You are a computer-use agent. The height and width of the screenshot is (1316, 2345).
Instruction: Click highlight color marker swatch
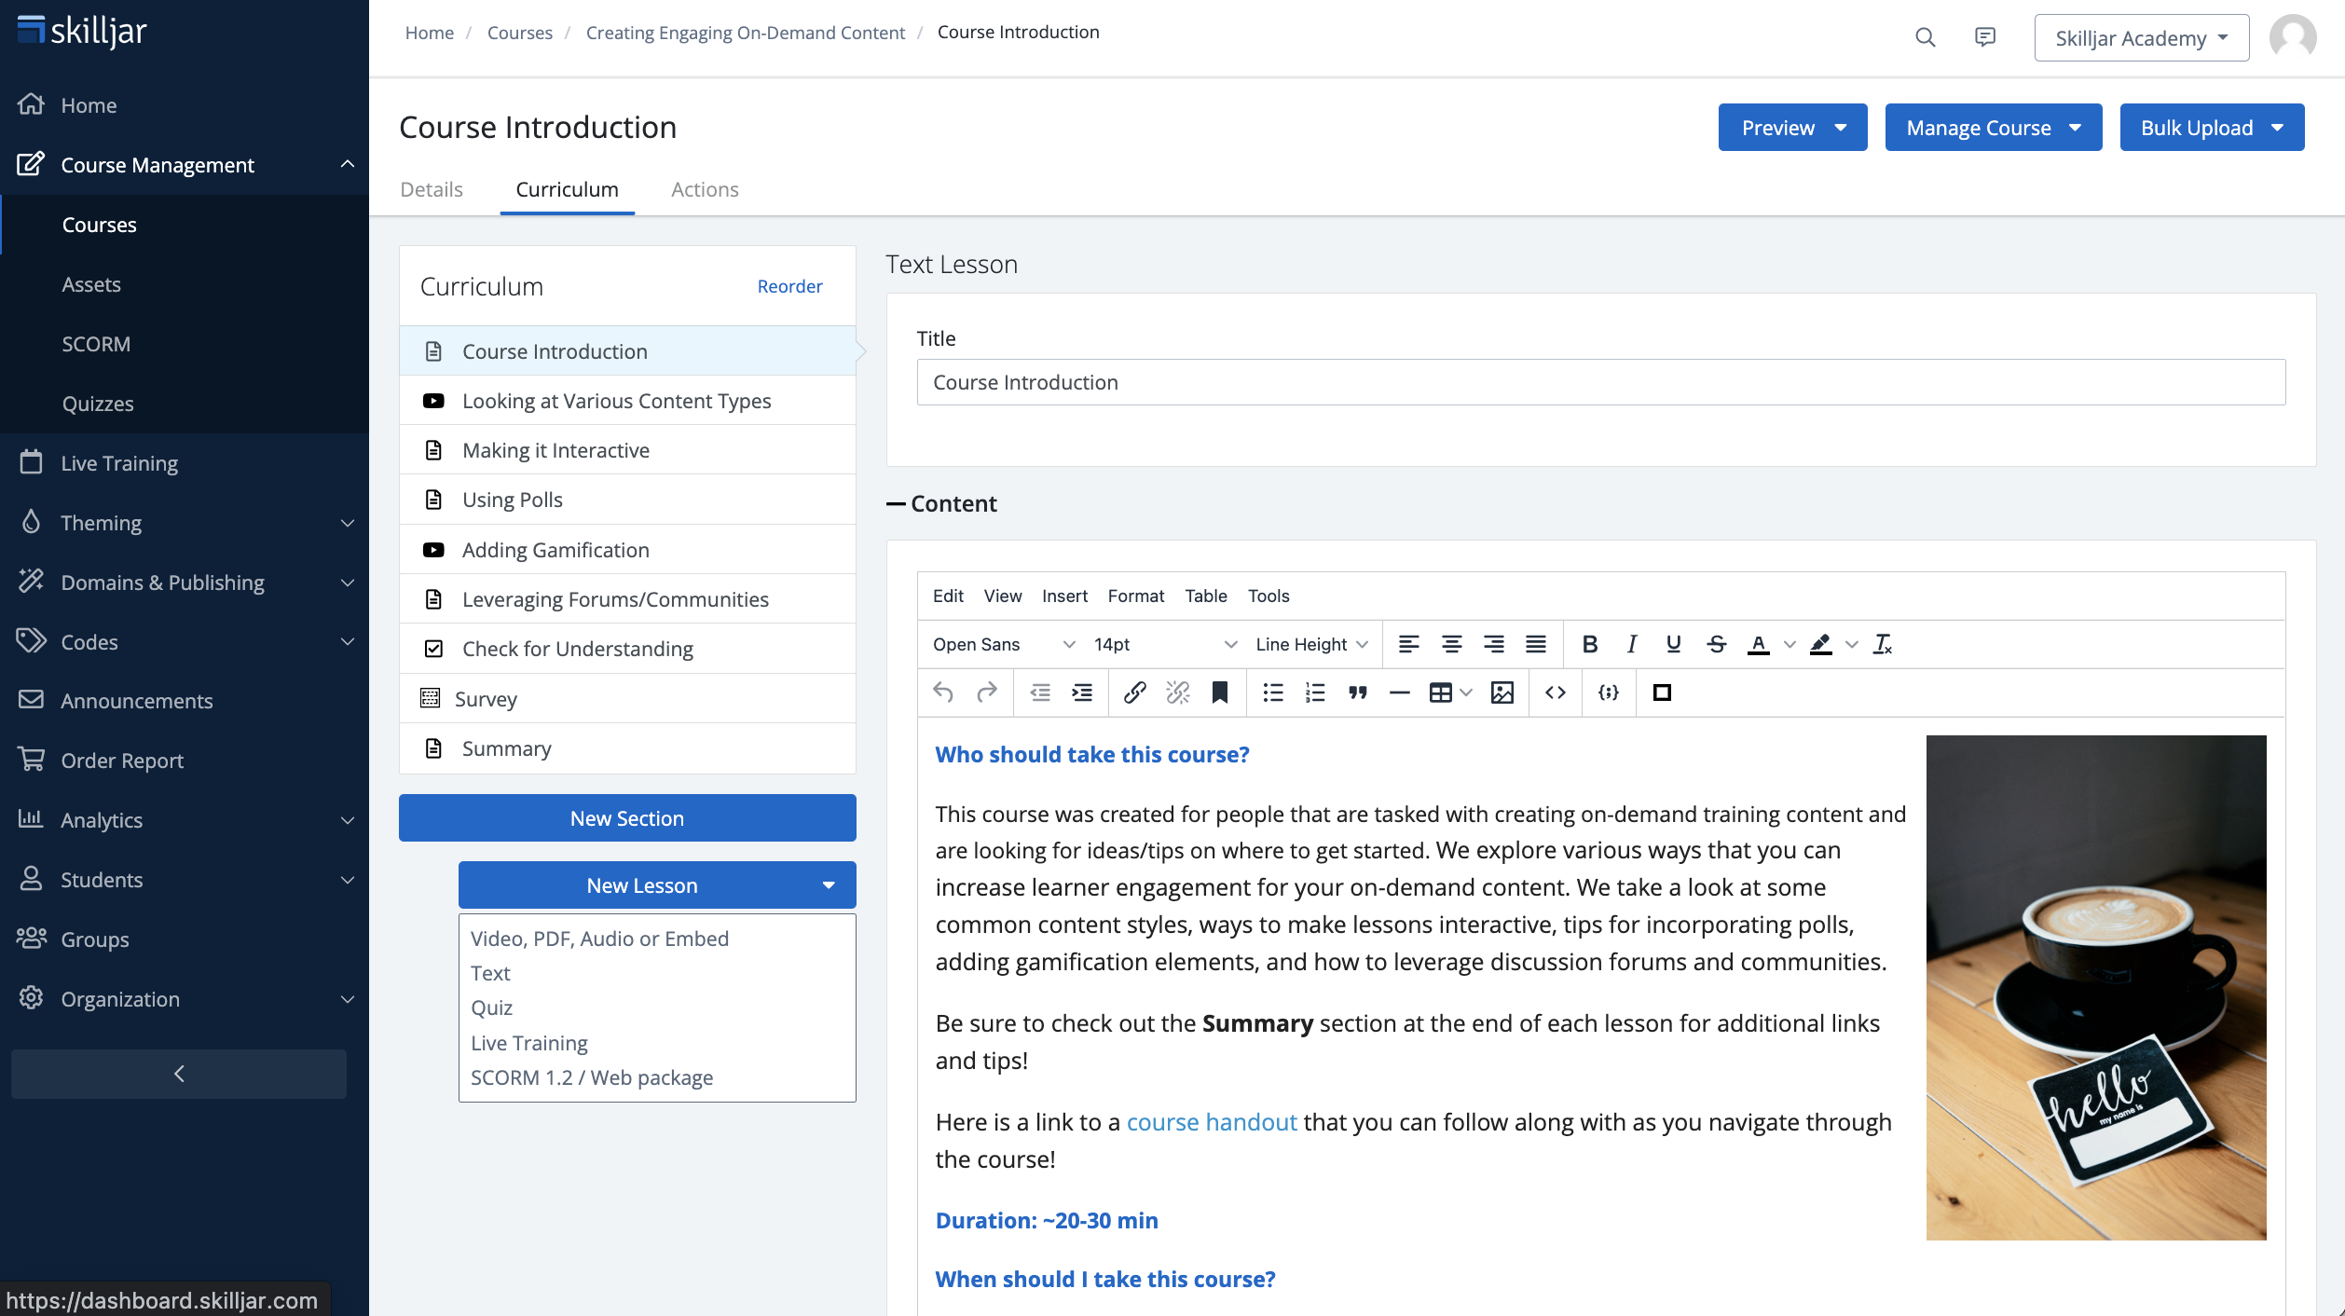[x=1821, y=644]
